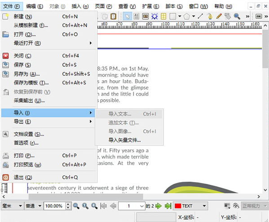The height and width of the screenshot is (222, 269).
Task: Go to the last page arrow
Action: click(x=168, y=206)
